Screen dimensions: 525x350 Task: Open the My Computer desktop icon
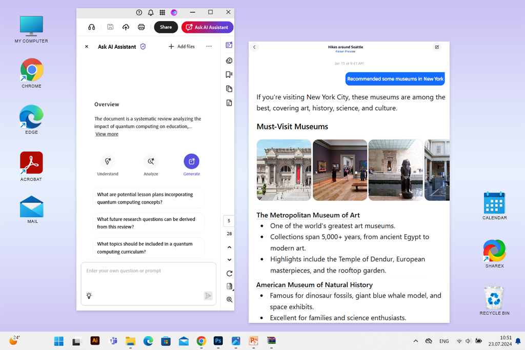31,29
